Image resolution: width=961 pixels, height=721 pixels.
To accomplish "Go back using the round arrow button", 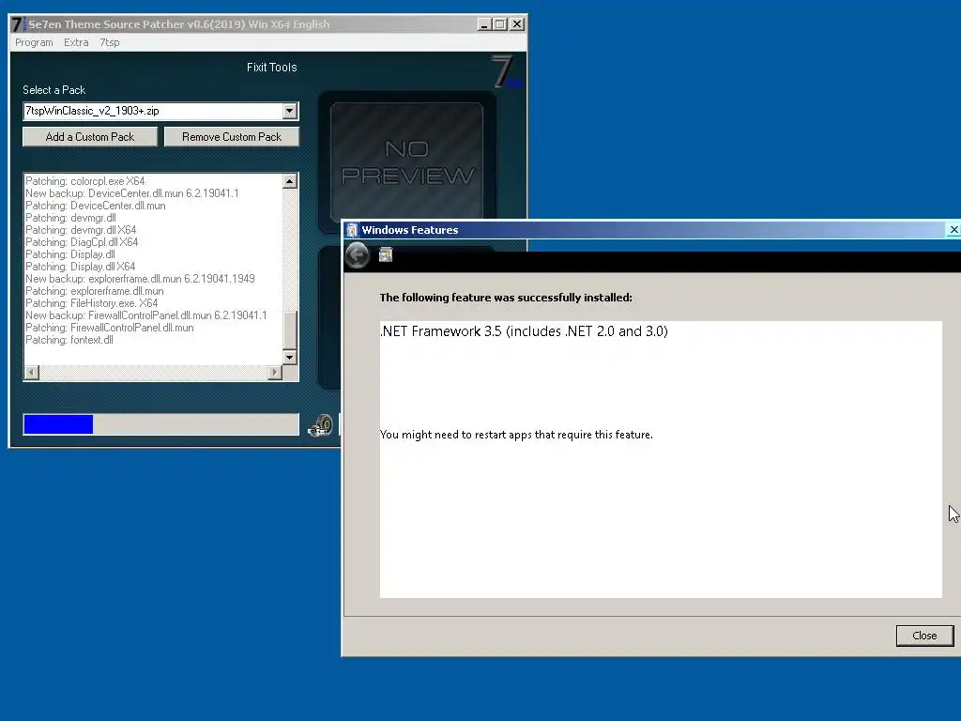I will 358,255.
